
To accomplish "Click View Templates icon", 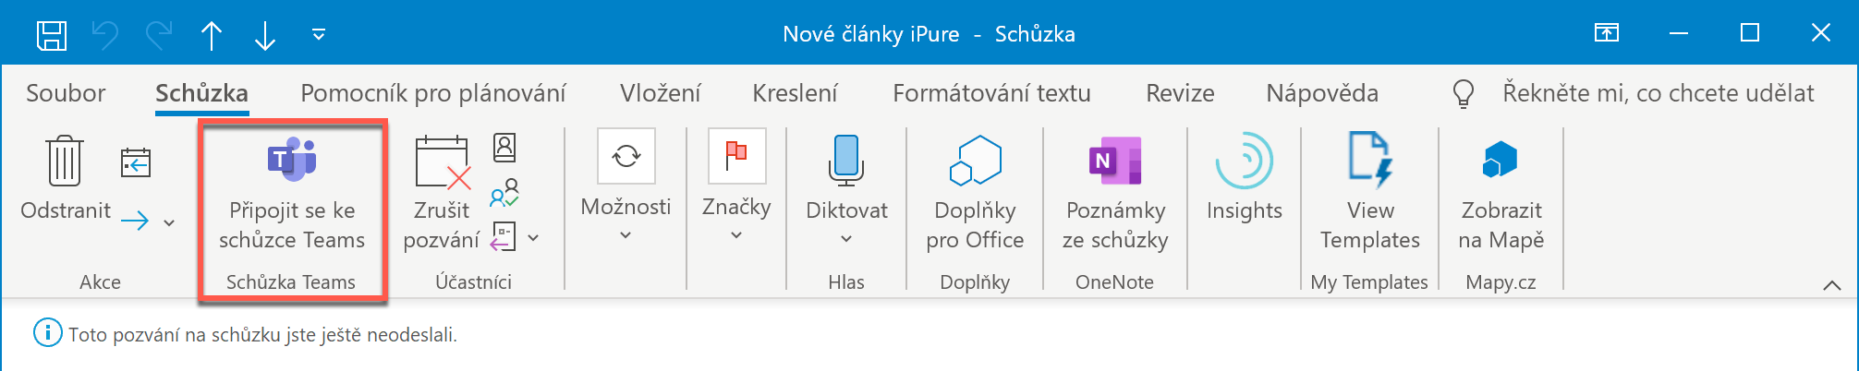I will coord(1369,161).
